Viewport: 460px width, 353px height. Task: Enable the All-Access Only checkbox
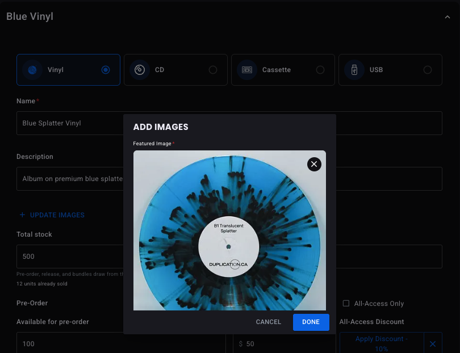[346, 303]
